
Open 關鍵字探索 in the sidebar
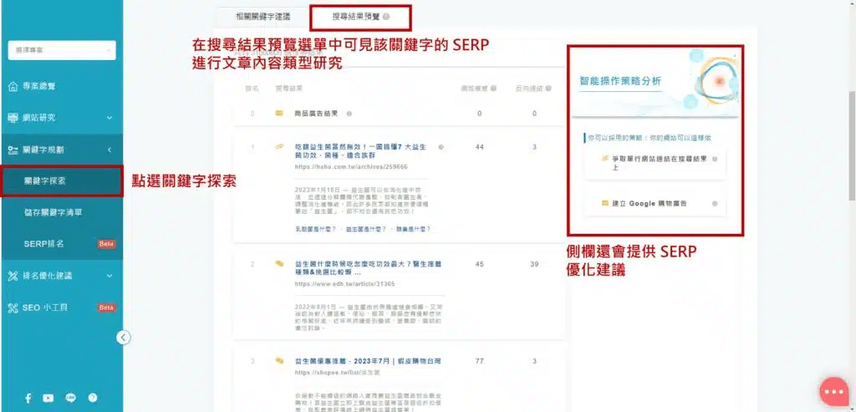61,181
